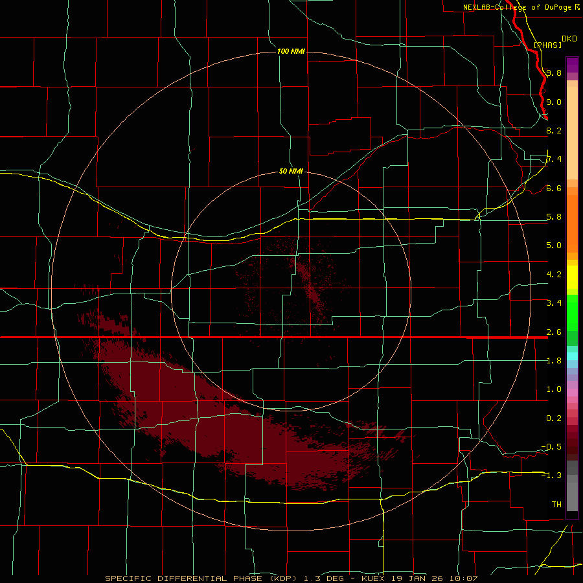Click the SPECIFIC DIFFERENTIAL PHASE (KDP) caption text
This screenshot has height=583, width=583.
point(201,578)
